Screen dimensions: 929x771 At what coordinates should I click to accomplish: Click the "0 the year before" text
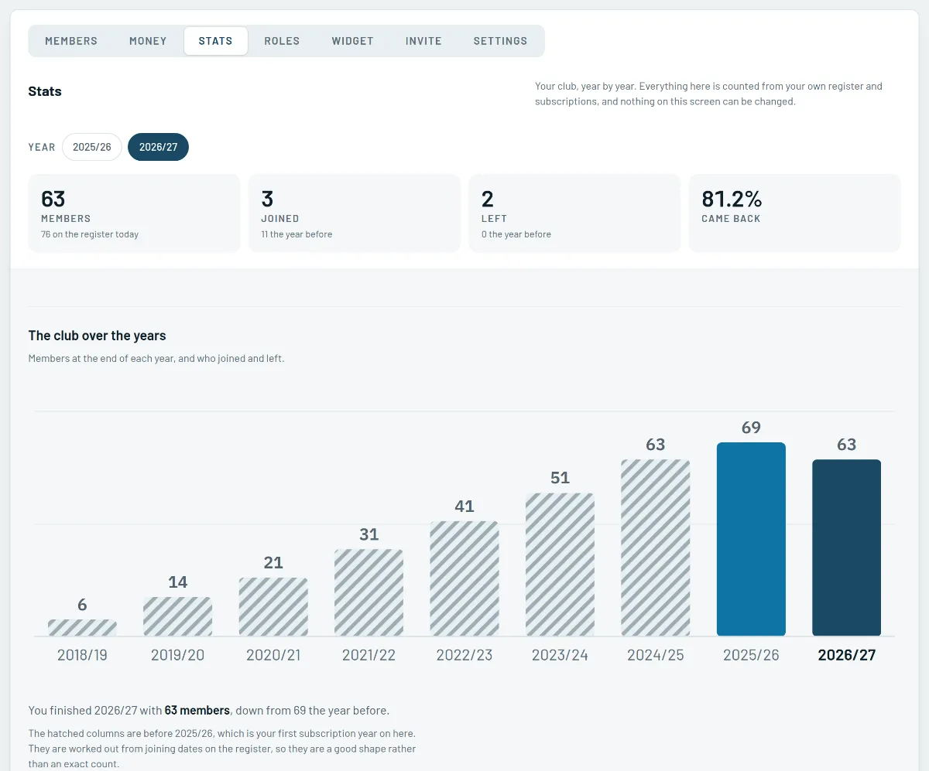point(516,234)
